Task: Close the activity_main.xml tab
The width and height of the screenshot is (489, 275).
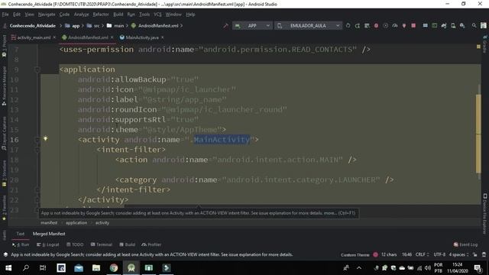Action: (x=54, y=37)
